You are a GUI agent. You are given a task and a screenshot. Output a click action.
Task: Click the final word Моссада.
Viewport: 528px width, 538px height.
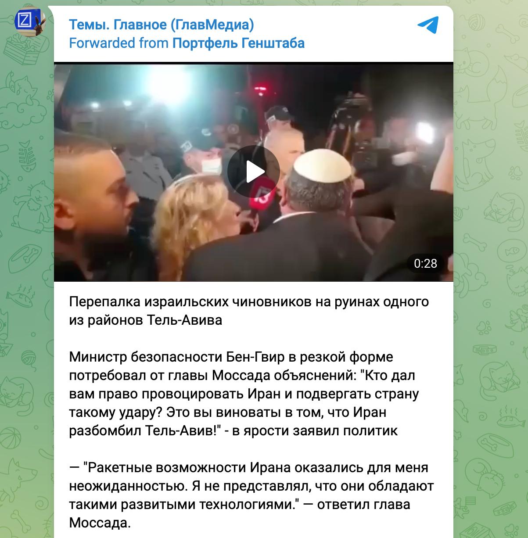(x=100, y=523)
